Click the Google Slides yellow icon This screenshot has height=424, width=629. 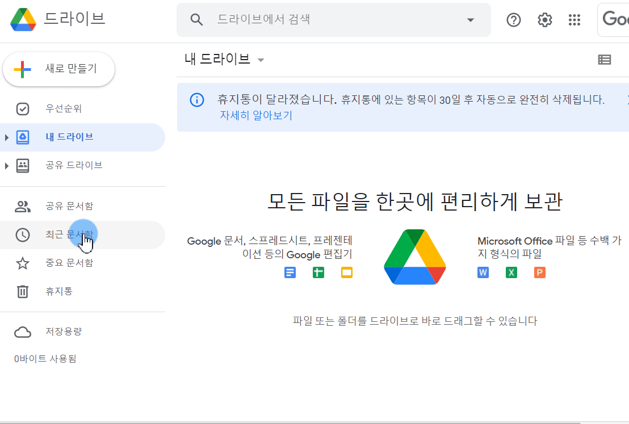(x=347, y=273)
